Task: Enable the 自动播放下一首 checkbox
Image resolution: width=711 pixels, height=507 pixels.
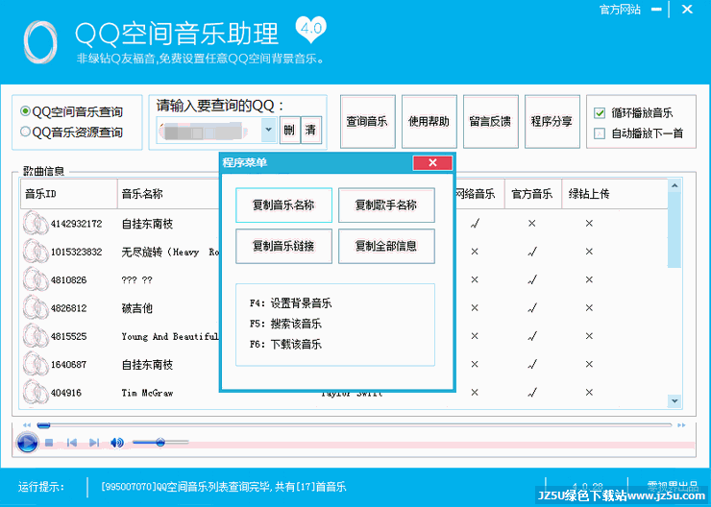Action: (x=600, y=133)
